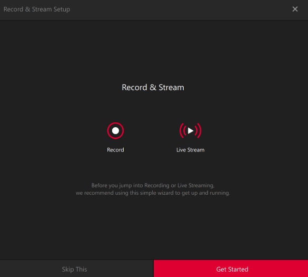This screenshot has width=308, height=277.
Task: Click the red Record circle icon
Action: [x=115, y=131]
